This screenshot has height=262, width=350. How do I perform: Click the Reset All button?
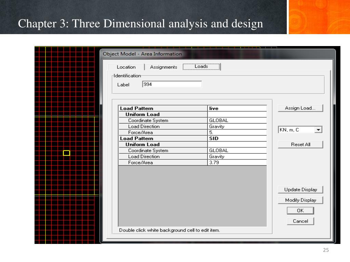tap(300, 144)
